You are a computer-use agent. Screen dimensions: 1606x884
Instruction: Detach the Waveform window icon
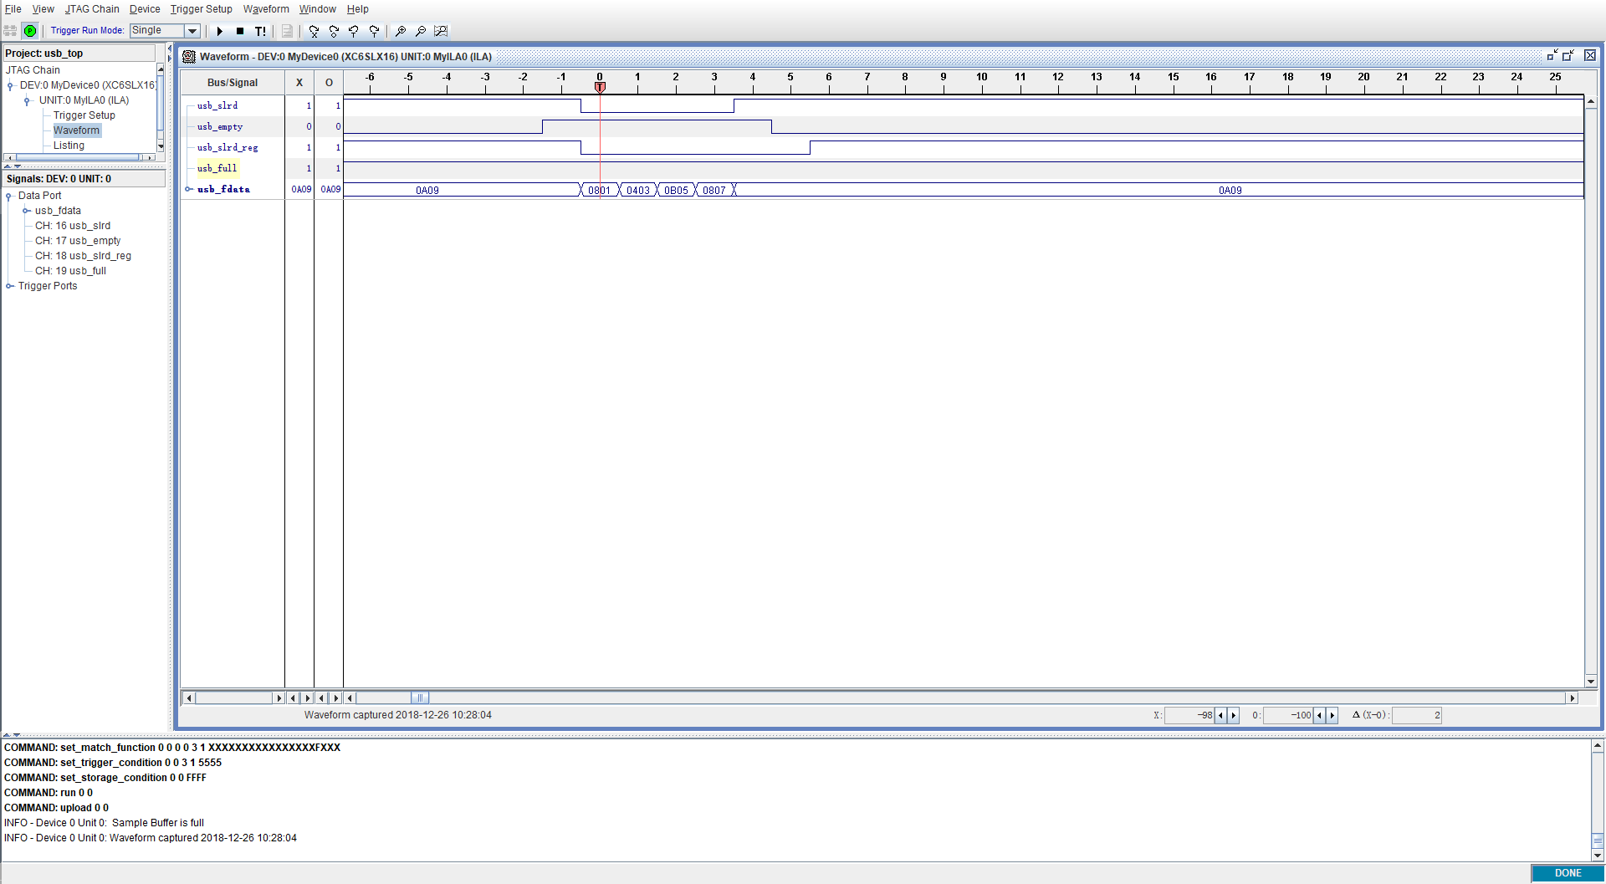(x=1552, y=55)
